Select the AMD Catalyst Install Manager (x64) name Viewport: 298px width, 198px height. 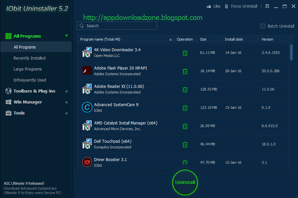(x=126, y=123)
